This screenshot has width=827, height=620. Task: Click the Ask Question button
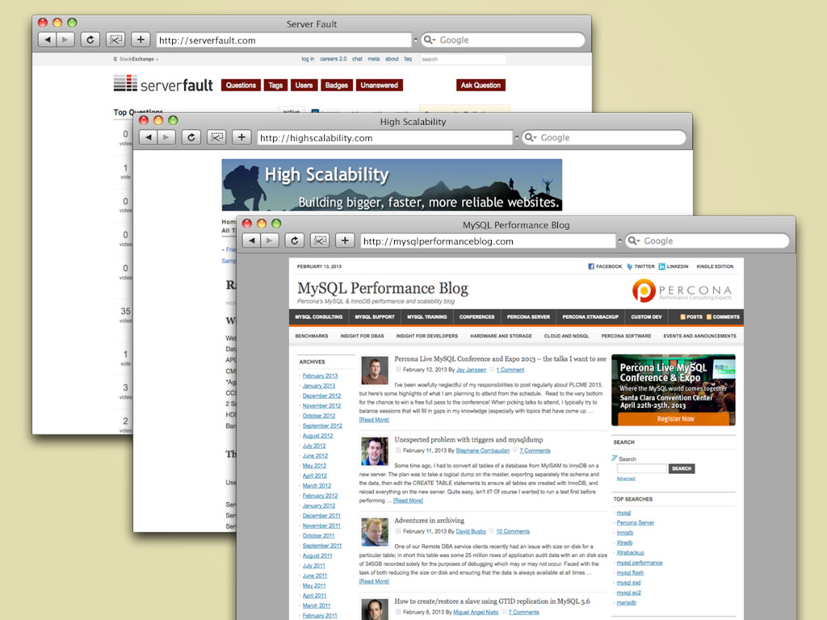tap(481, 86)
